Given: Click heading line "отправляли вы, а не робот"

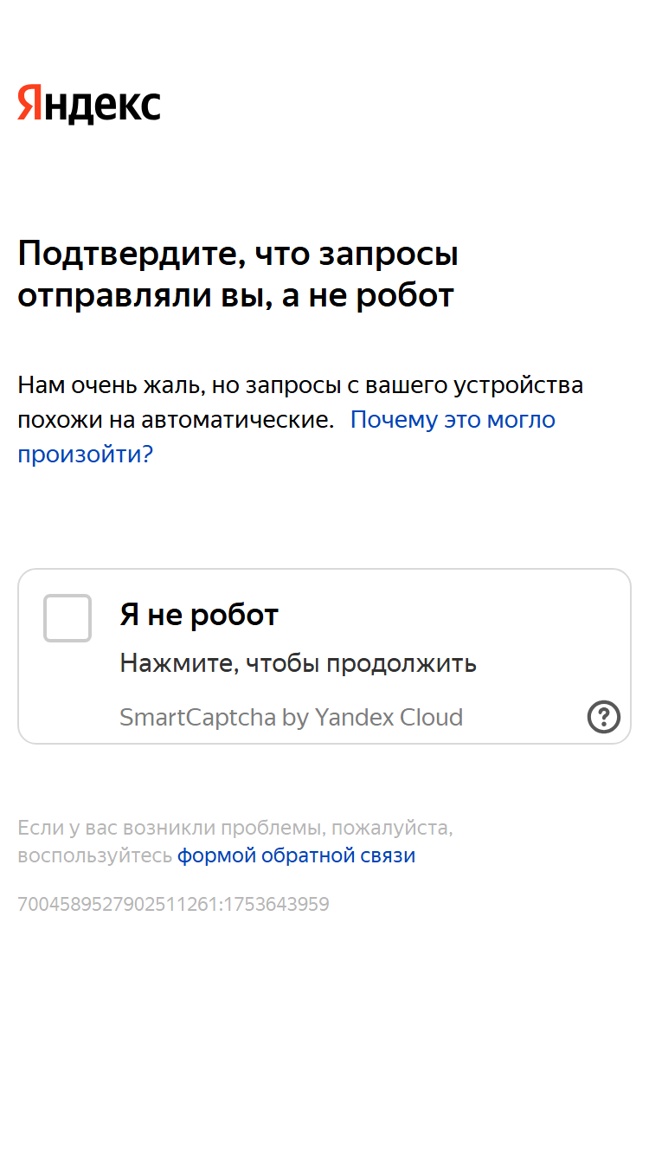Looking at the screenshot, I should 235,296.
